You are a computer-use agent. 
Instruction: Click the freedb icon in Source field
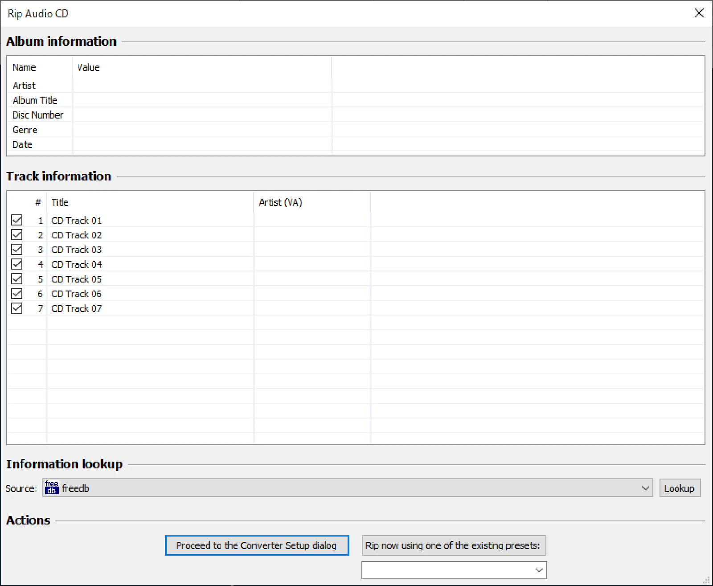coord(52,488)
